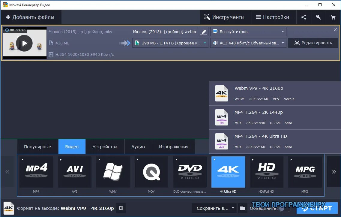
Task: Click the pencil rename icon
Action: pyautogui.click(x=204, y=32)
